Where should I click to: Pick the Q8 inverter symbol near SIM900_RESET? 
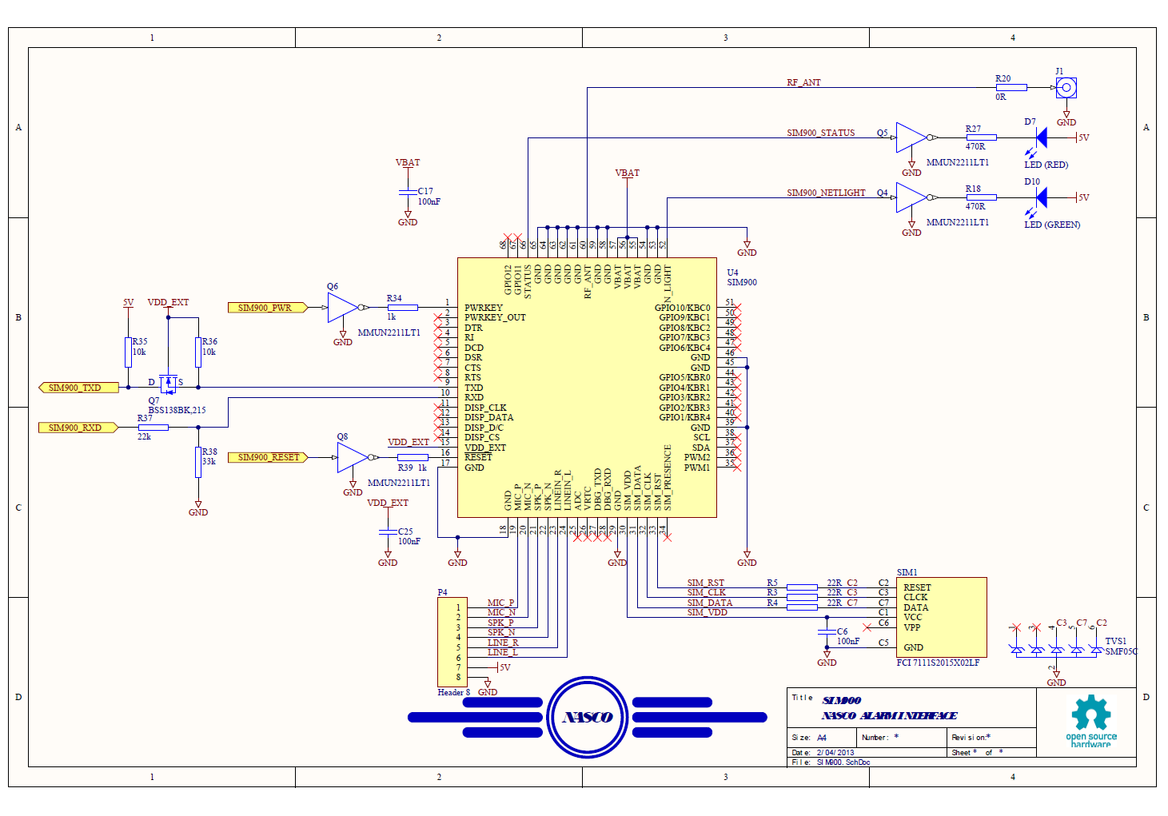click(353, 458)
